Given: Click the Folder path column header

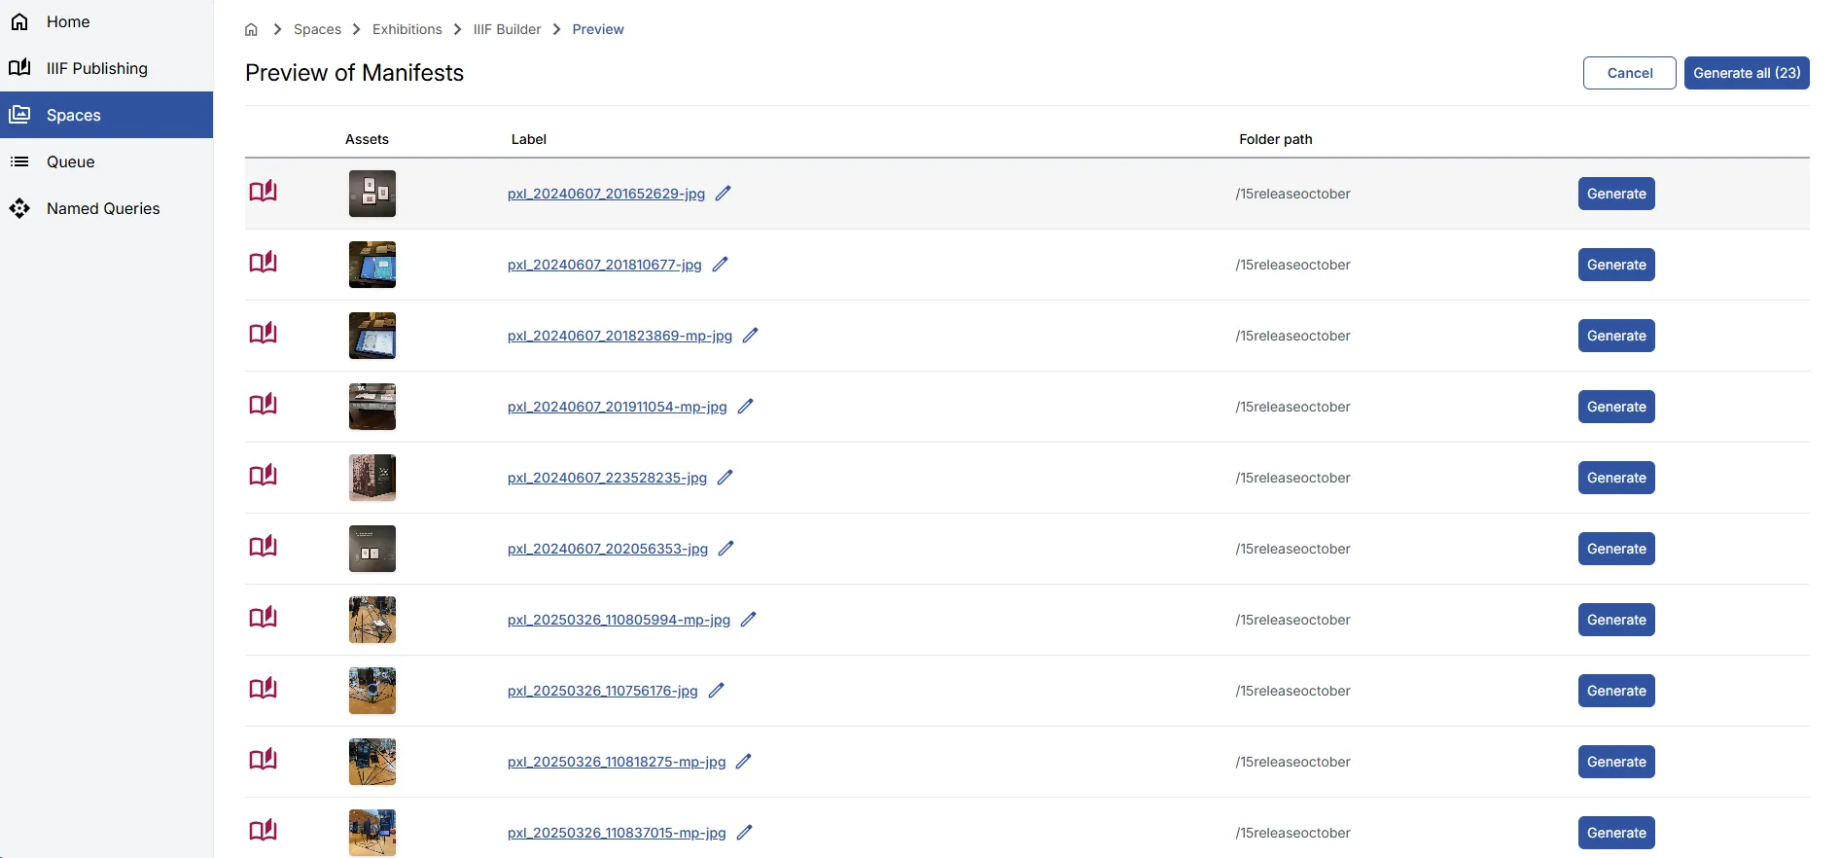Looking at the screenshot, I should (x=1275, y=139).
